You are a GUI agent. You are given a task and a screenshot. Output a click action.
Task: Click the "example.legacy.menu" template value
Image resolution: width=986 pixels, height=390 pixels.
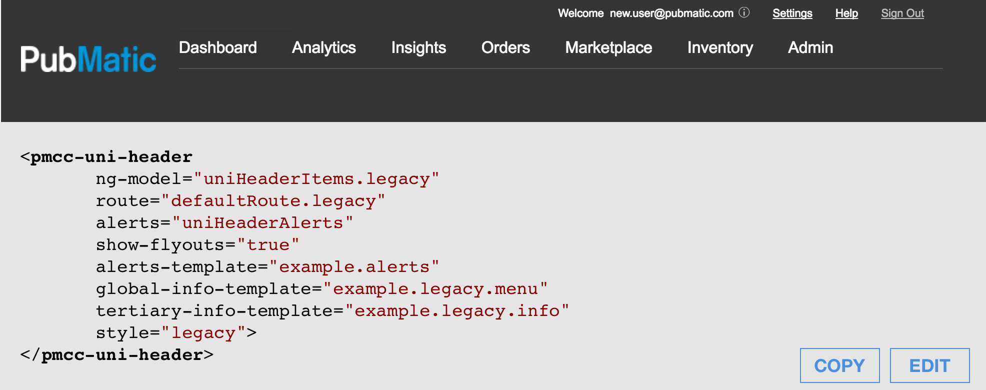pyautogui.click(x=435, y=289)
